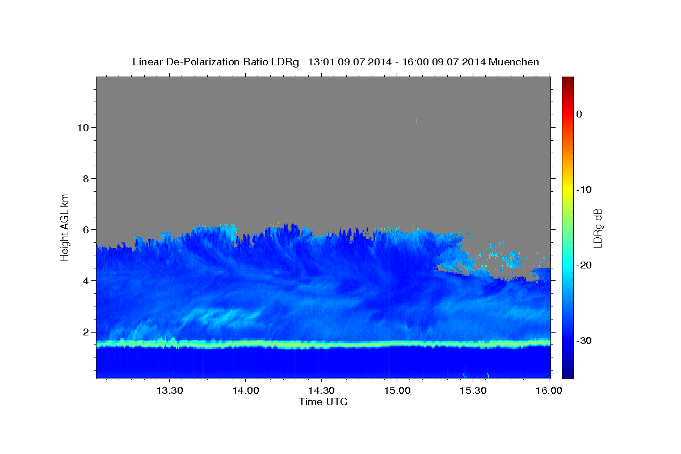
Task: Click the height tick label 6
Action: pos(85,230)
